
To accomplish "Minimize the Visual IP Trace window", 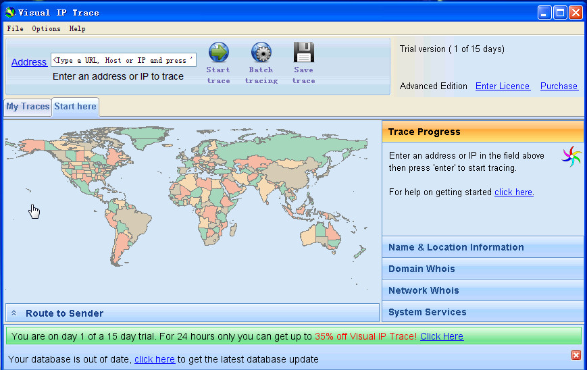I will pyautogui.click(x=544, y=13).
